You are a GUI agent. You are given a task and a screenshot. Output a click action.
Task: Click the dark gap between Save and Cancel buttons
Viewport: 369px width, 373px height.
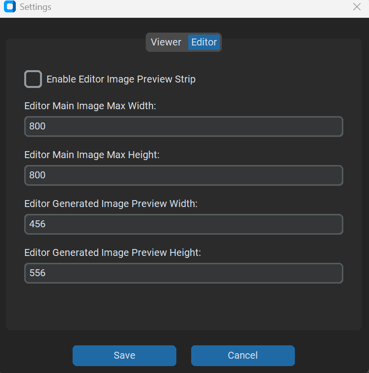point(184,356)
